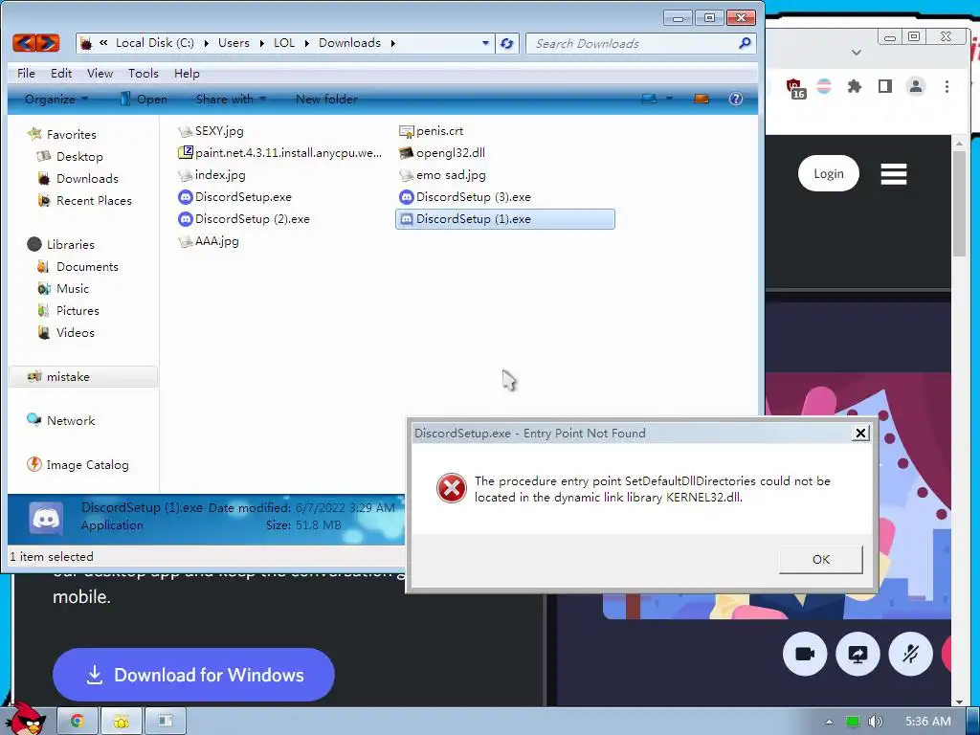Open Desktop in Favorites
This screenshot has width=980, height=735.
coord(70,157)
